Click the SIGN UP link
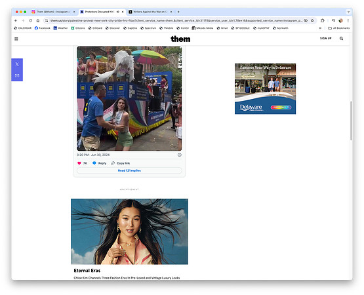This screenshot has height=295, width=364. (326, 38)
